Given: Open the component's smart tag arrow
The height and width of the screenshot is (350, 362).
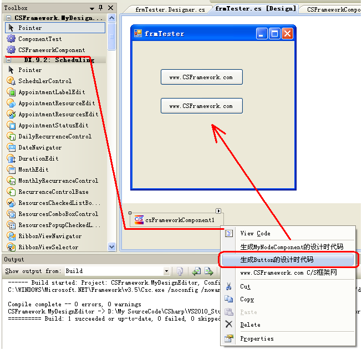Looking at the screenshot, I should [218, 211].
